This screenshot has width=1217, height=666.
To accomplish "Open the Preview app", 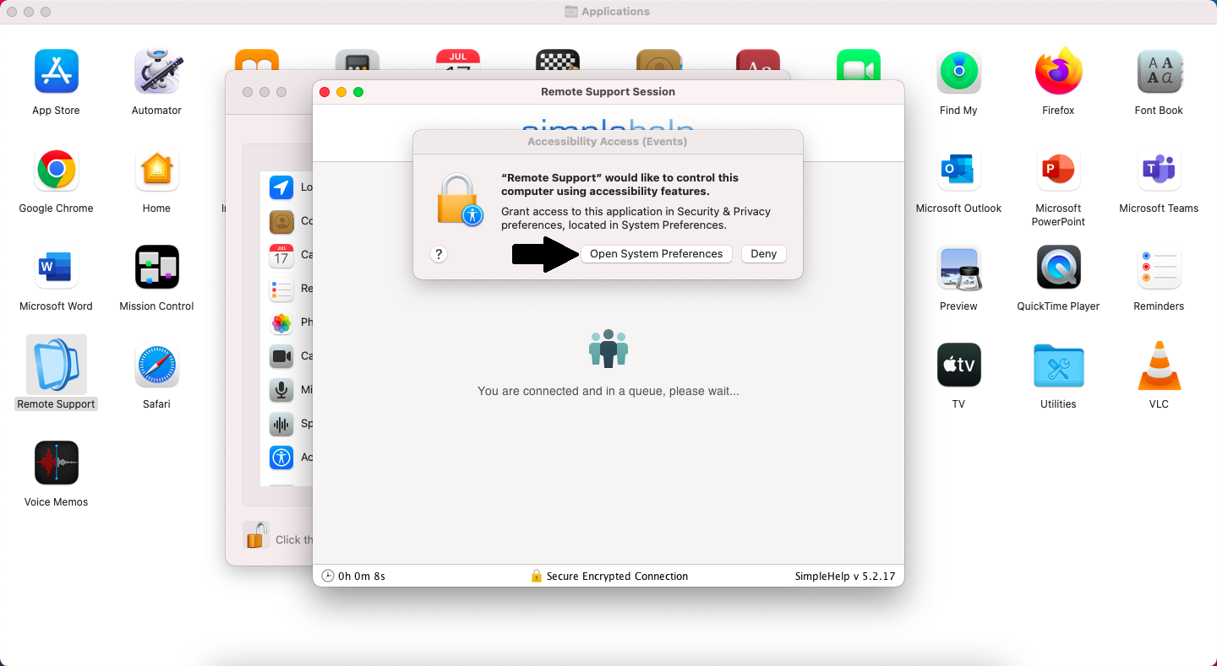I will coord(958,268).
